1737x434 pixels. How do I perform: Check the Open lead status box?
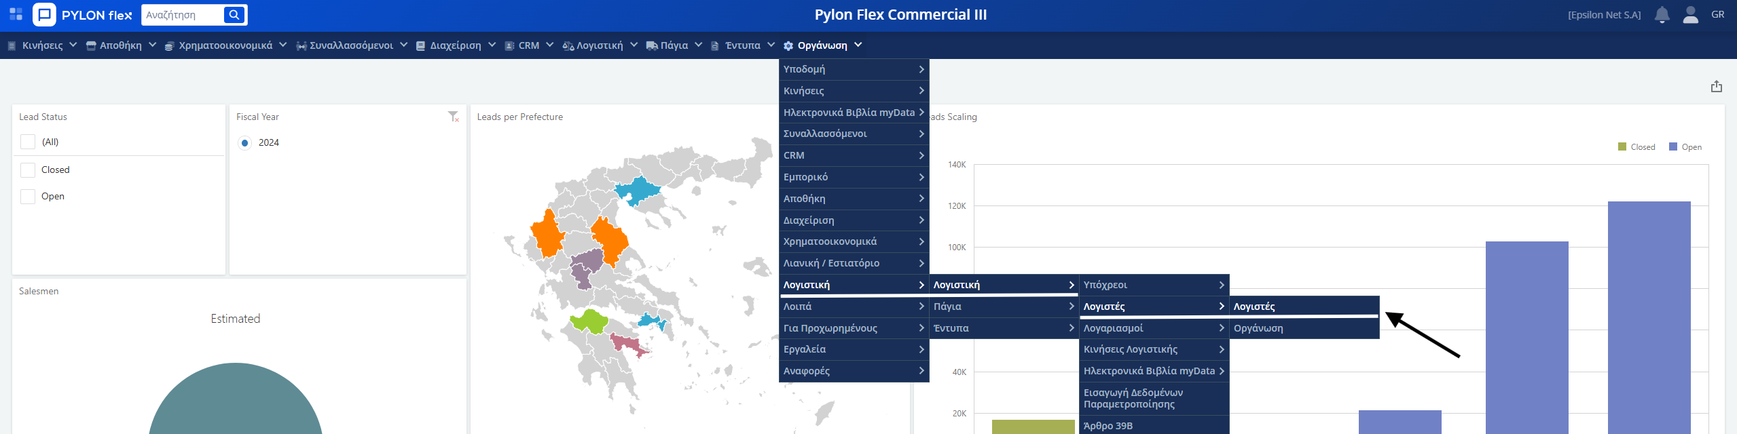click(x=28, y=196)
